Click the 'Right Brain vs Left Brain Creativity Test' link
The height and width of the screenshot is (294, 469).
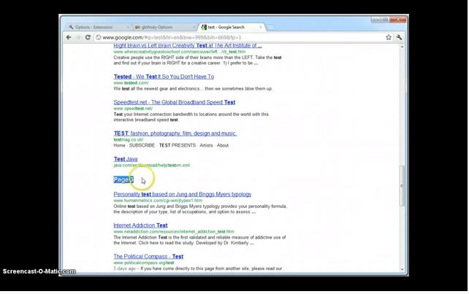(187, 46)
